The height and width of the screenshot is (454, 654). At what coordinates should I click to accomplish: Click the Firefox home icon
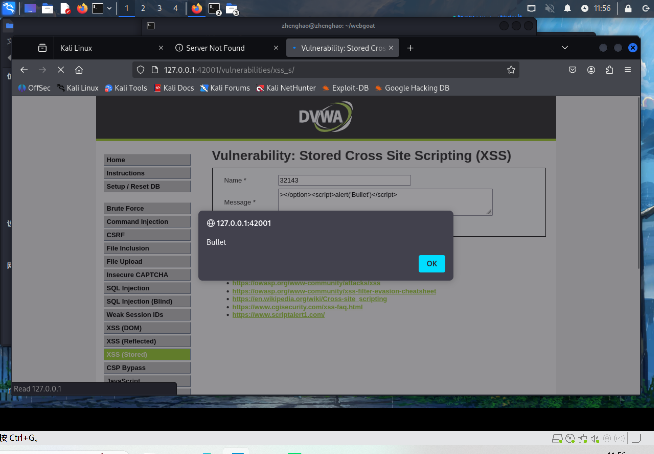(79, 70)
